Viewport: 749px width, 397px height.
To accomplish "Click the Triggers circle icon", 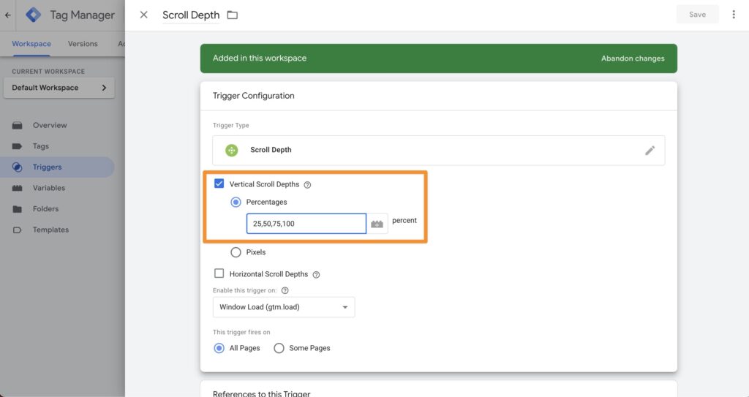I will 18,167.
